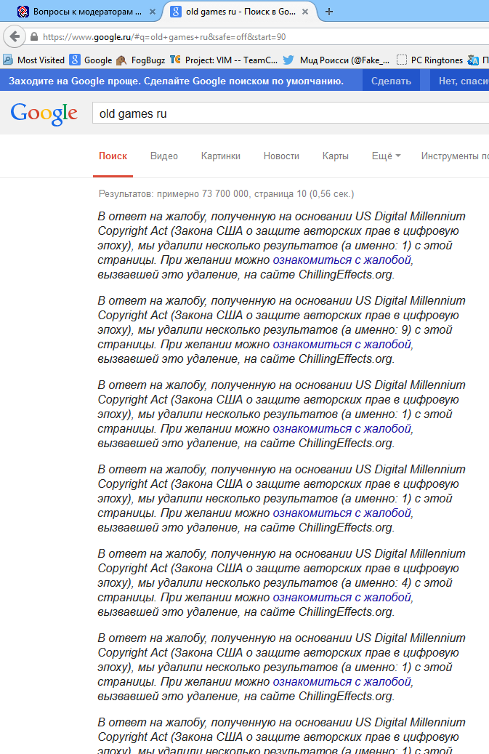489x754 pixels.
Task: Expand the 'Ещё' dropdown menu
Action: (387, 156)
